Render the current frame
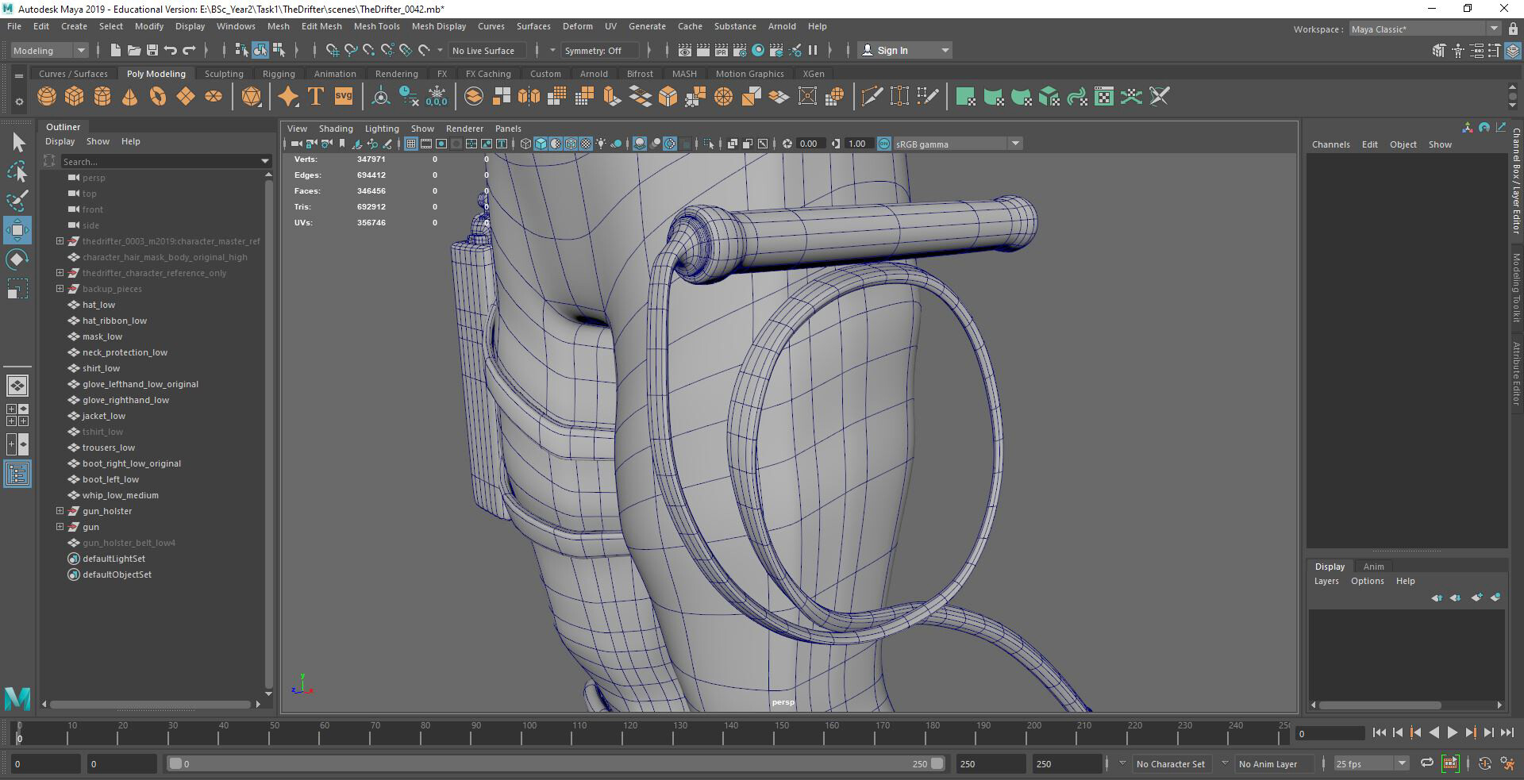 (702, 50)
